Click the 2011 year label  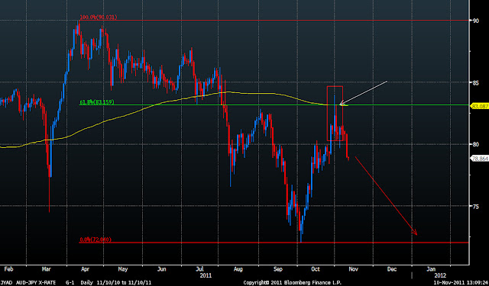point(206,276)
